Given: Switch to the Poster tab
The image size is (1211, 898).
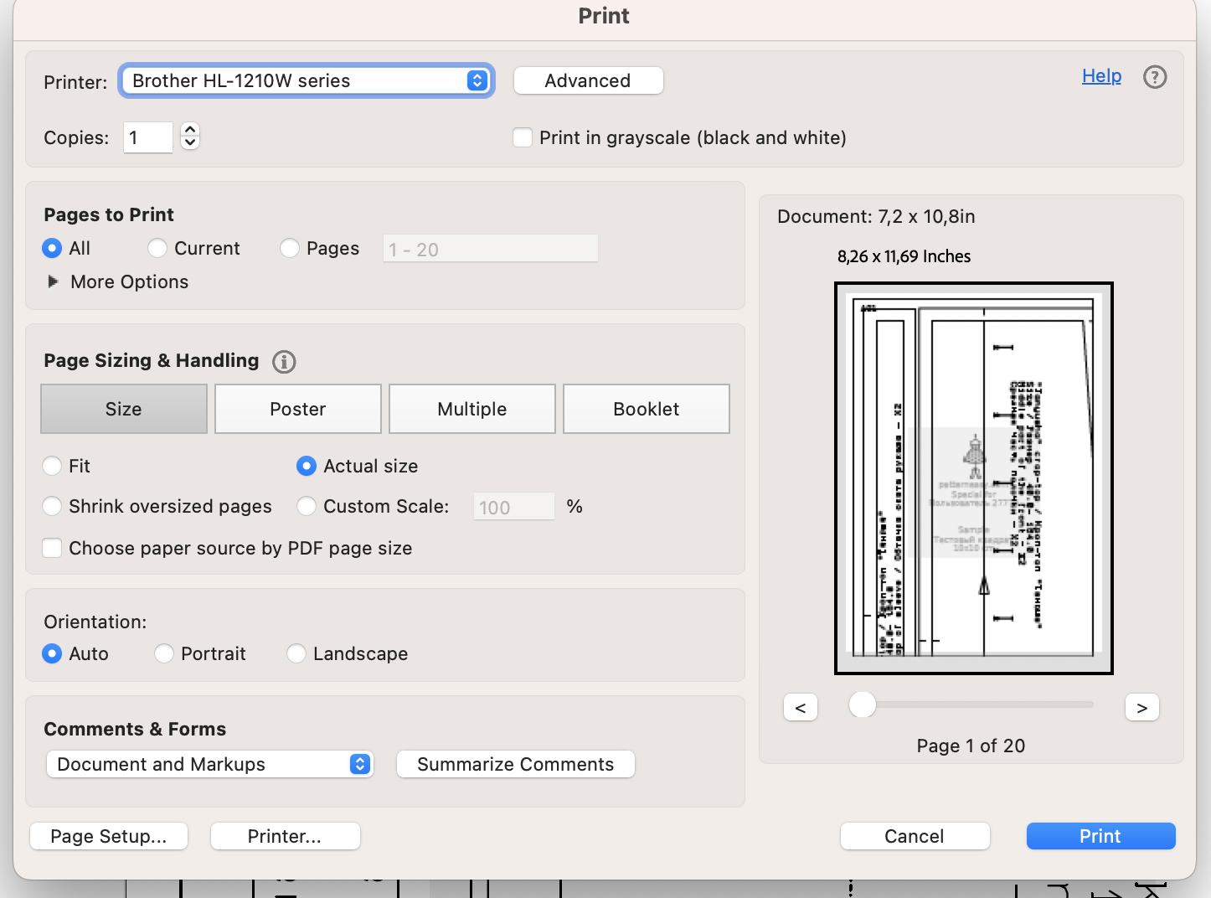Looking at the screenshot, I should coord(297,409).
